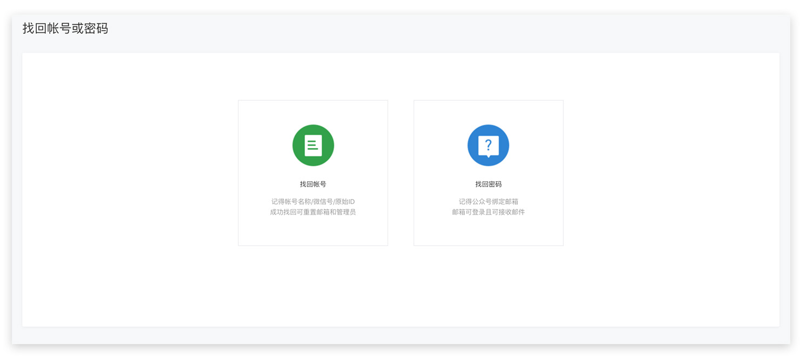Viewport: 800px width, 356px height.
Task: Click the white panel area right of 找回密码 card
Action: (670, 173)
